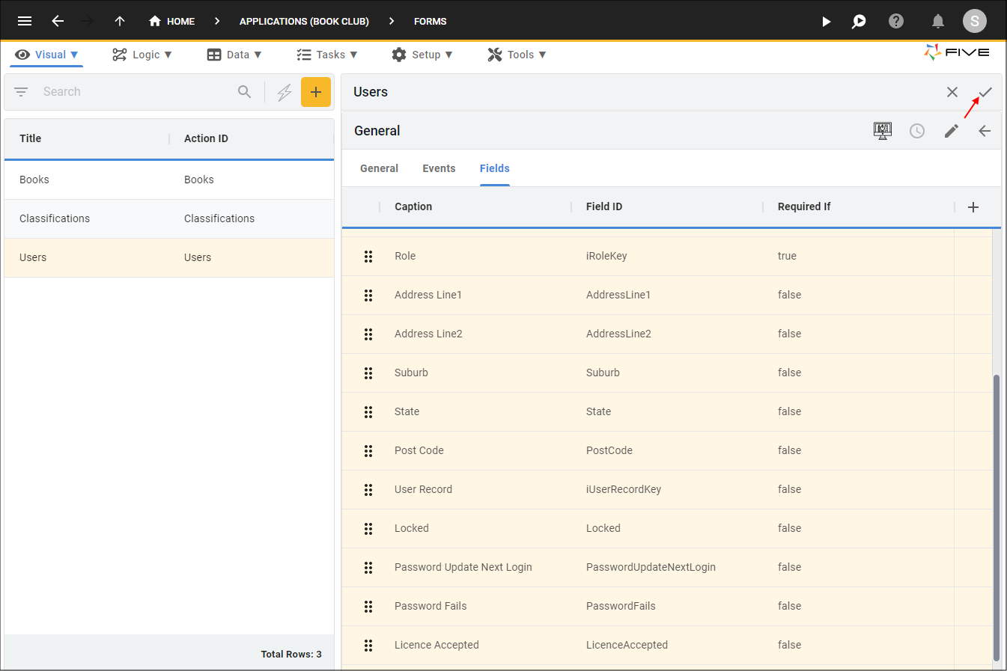
Task: Click the pencil edit icon
Action: pyautogui.click(x=951, y=131)
